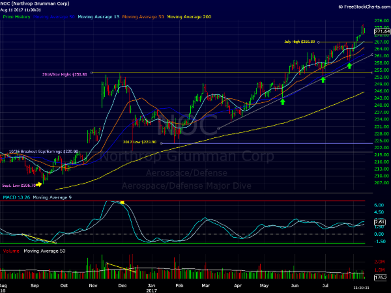Select the Moving Average 30 legend label
This screenshot has width=391, height=293.
click(x=144, y=17)
